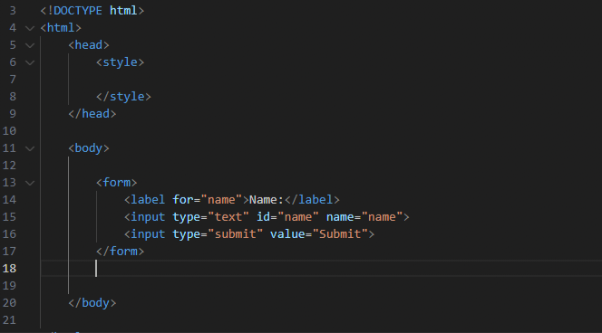This screenshot has width=602, height=333.
Task: Click the "text" type value on line 15
Action: click(228, 217)
